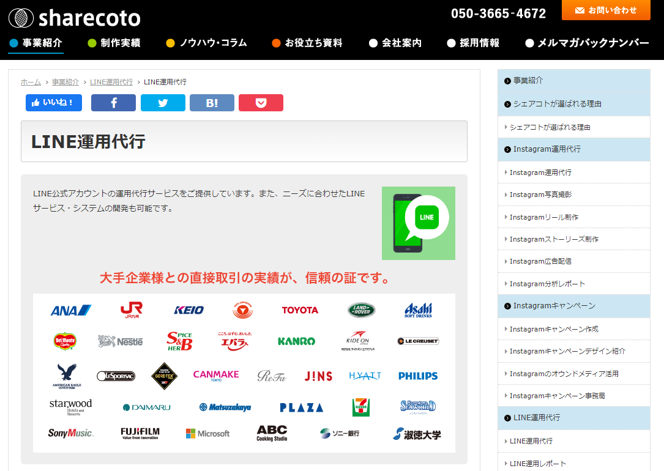Click the Microsoft logo in client list

pyautogui.click(x=207, y=434)
